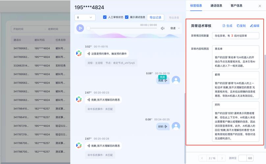Click customer avatar next to 好的 message
Image resolution: width=266 pixels, height=164 pixels.
(176, 126)
